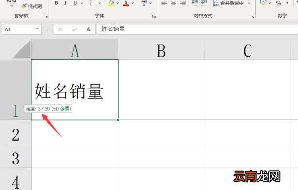Toggle italic formatting
Image resolution: width=298 pixels, height=190 pixels.
(x=65, y=3)
